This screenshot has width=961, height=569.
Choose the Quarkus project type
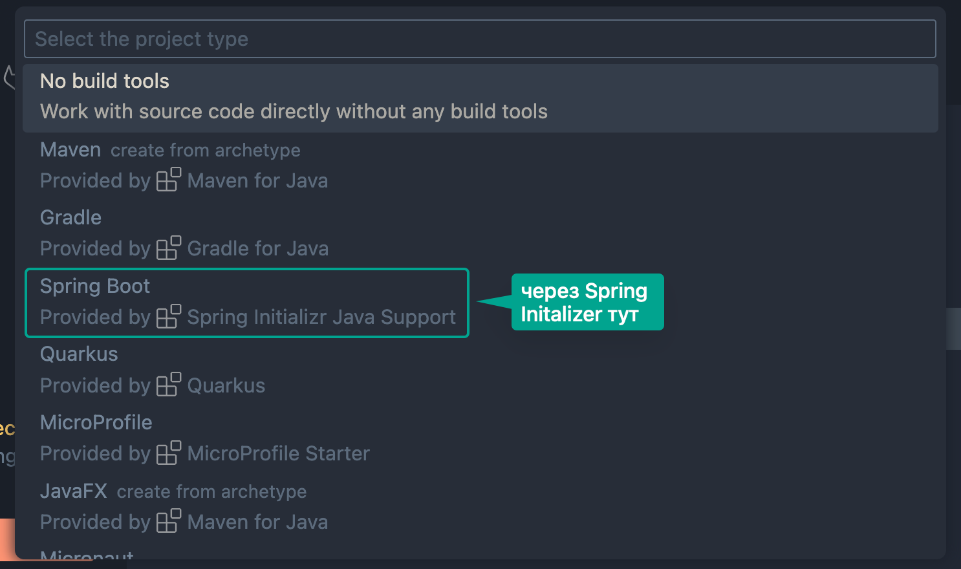480,370
